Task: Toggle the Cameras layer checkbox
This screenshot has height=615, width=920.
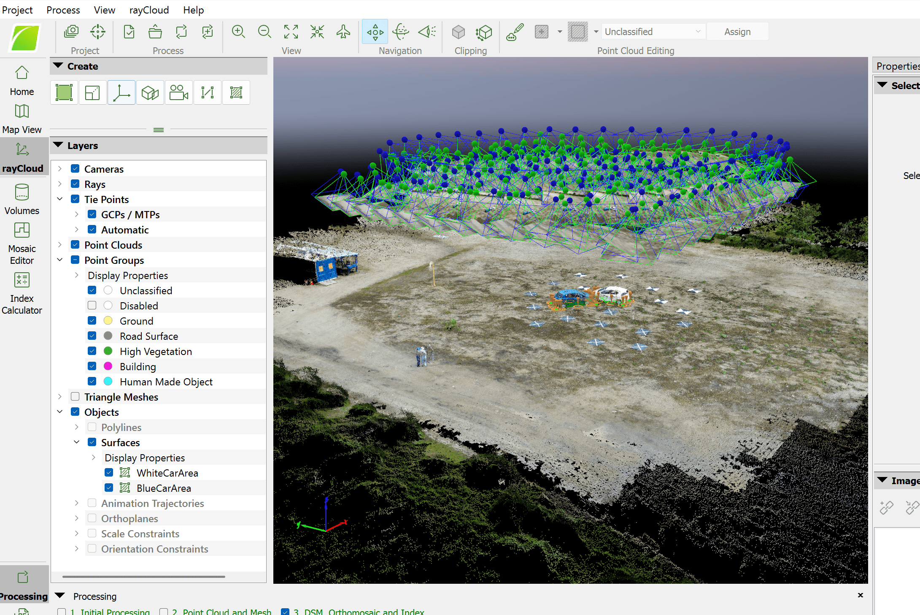Action: [75, 168]
